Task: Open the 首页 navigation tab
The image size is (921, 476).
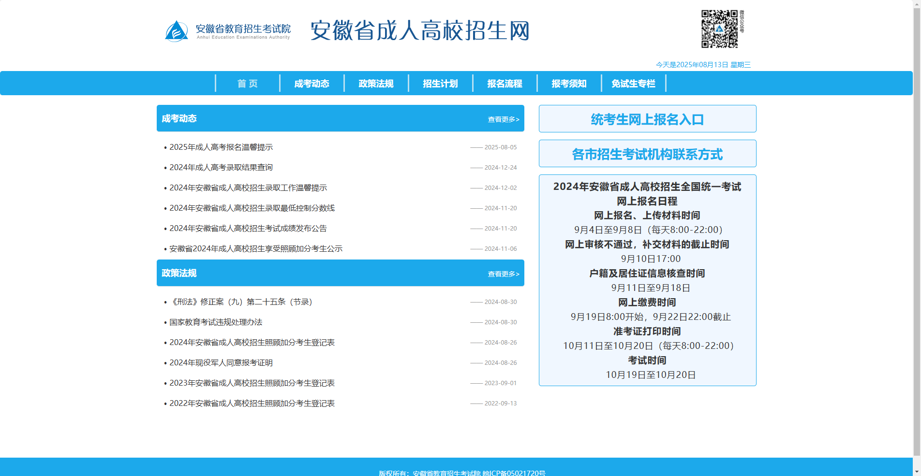Action: (247, 83)
